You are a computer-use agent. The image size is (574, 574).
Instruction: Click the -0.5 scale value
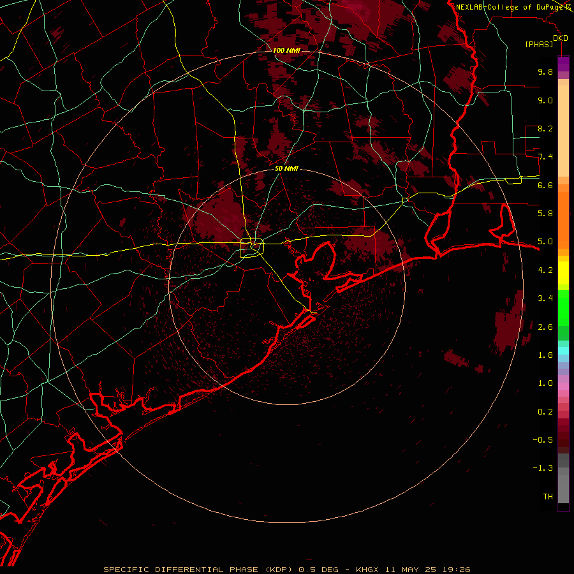543,440
